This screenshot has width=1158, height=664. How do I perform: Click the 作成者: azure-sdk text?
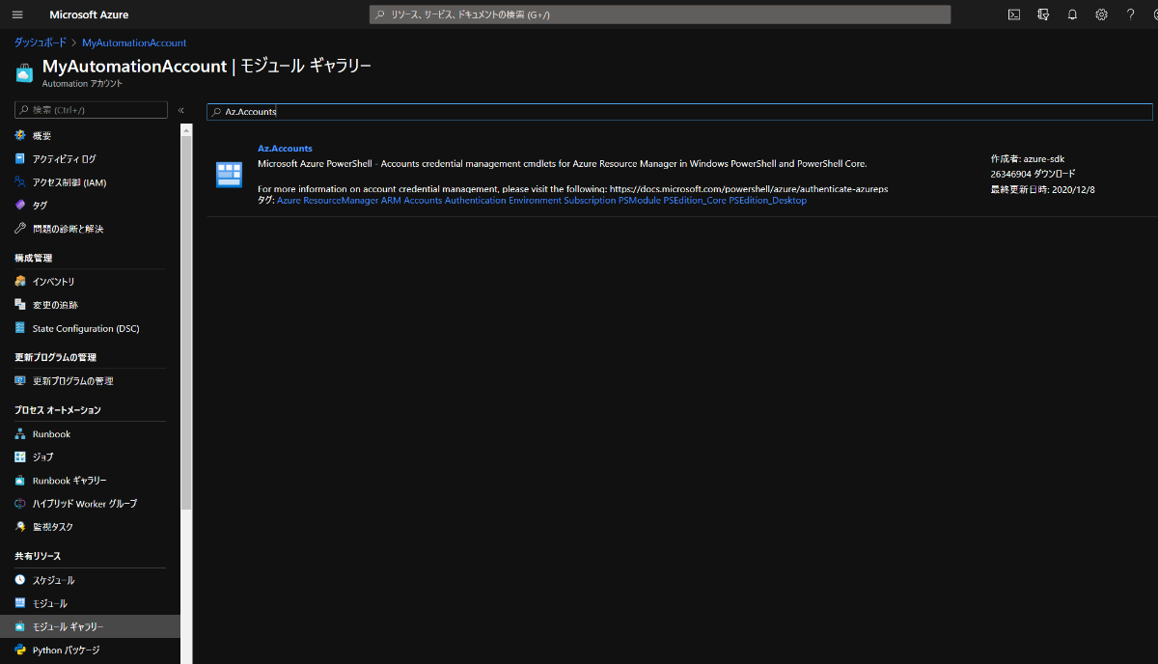click(1028, 158)
